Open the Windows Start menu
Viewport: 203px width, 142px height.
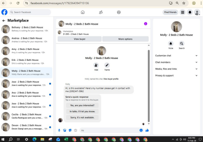click(x=3, y=139)
